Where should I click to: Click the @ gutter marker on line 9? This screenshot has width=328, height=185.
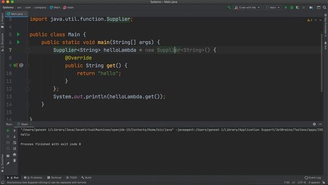tap(21, 65)
